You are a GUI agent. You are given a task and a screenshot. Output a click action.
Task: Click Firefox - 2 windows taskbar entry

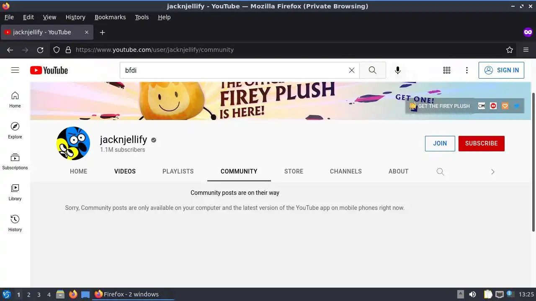133,294
